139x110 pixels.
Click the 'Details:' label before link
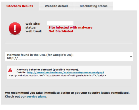(x=21, y=73)
